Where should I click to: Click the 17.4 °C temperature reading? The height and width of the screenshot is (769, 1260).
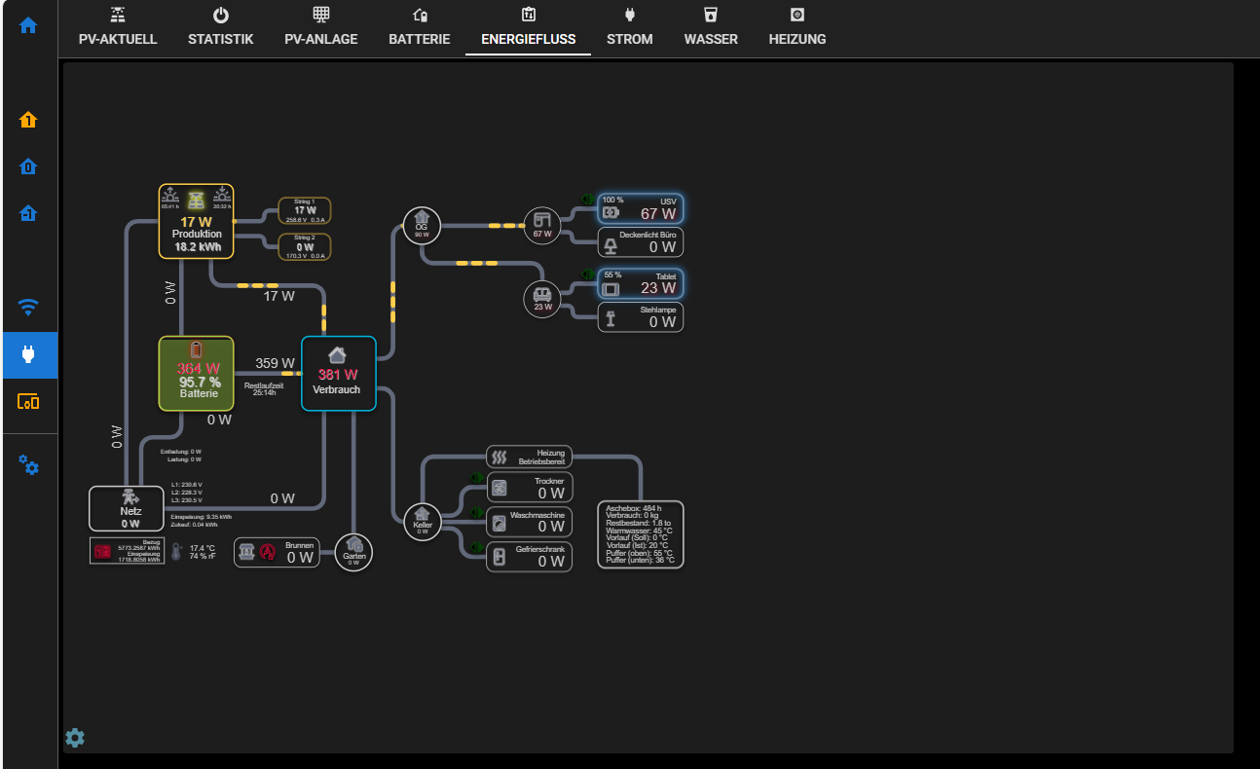(x=202, y=548)
